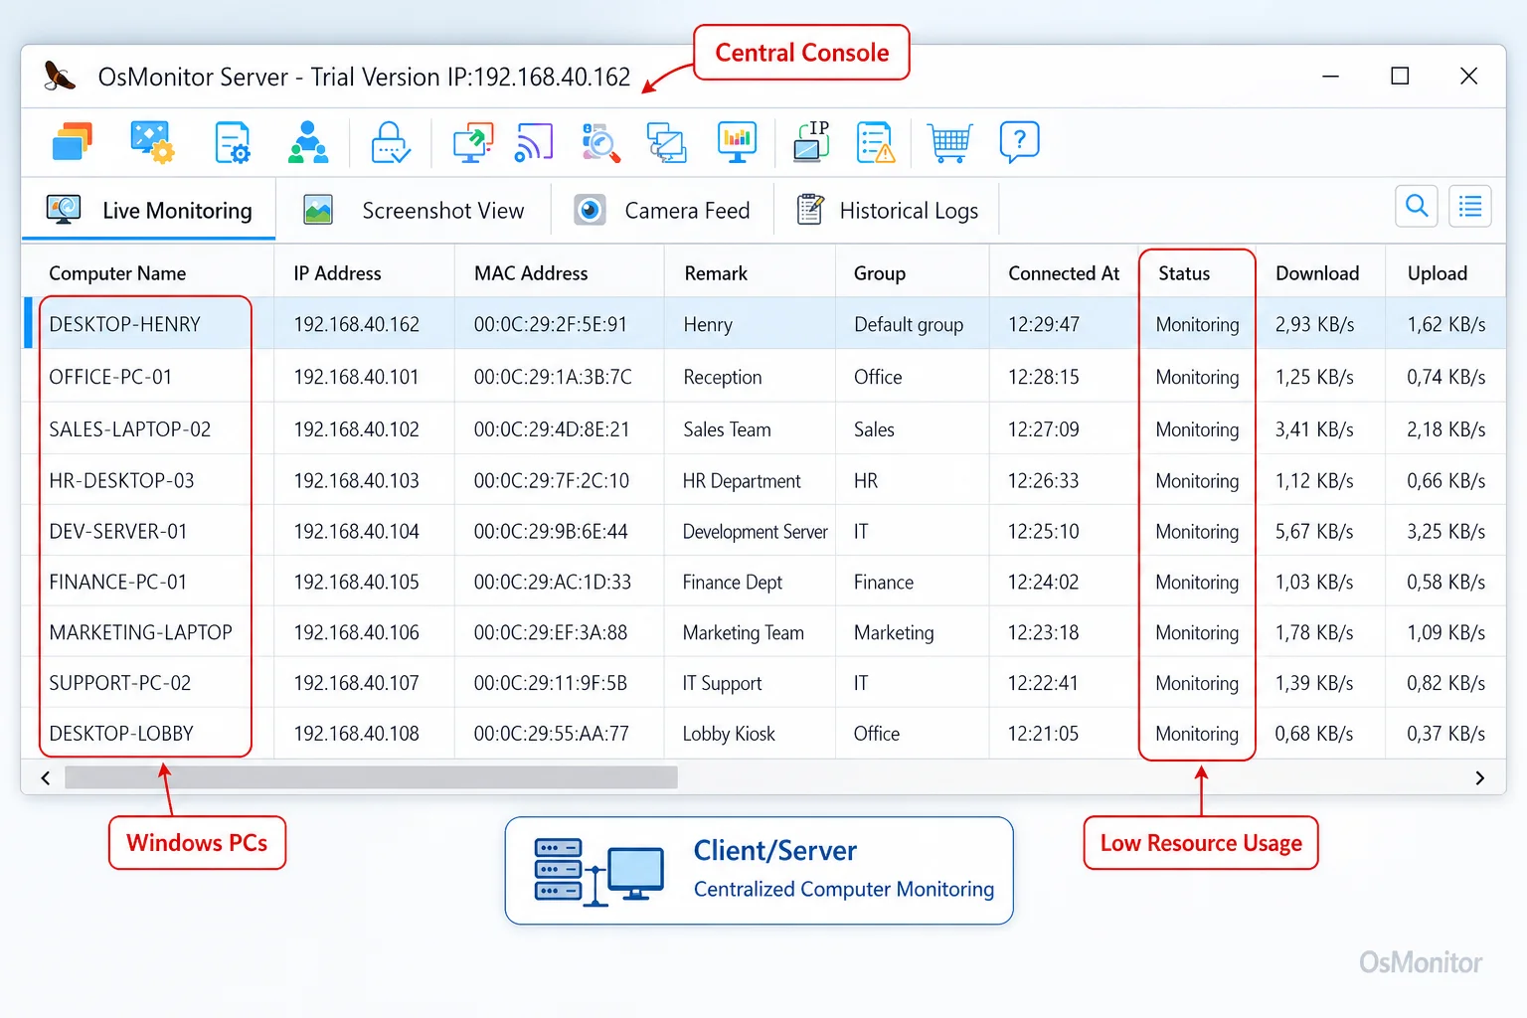Select computer FINANCE-PC-01
Screen dimensions: 1527x1018
tap(118, 582)
